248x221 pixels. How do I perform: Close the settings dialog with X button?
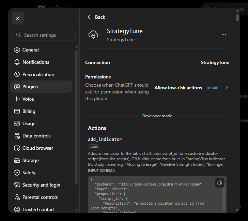[x=18, y=18]
